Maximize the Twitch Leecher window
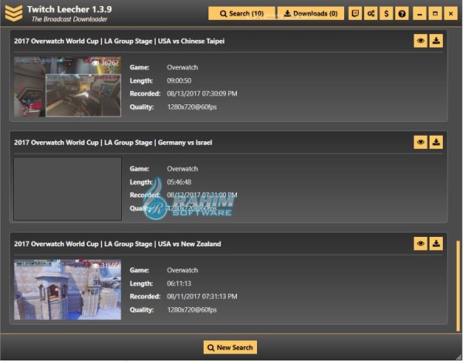The image size is (463, 361). coord(435,14)
